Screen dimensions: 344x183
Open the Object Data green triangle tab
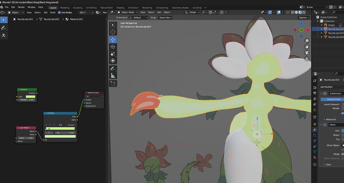pyautogui.click(x=315, y=152)
